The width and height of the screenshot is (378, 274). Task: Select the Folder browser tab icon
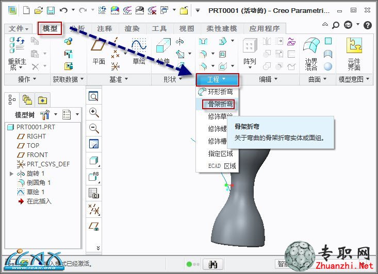[x=27, y=99]
